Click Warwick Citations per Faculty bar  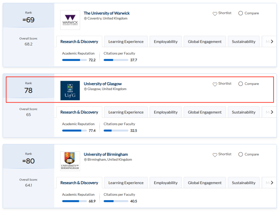coord(116,60)
